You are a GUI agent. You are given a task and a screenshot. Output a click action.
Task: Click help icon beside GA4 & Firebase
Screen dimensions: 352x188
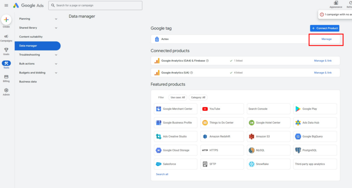pos(207,61)
